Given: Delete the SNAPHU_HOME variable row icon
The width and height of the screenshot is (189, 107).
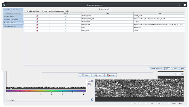Looking at the screenshot, I should pyautogui.click(x=37, y=16).
